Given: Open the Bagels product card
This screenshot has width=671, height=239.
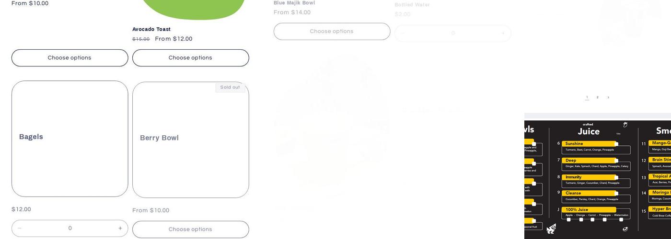Looking at the screenshot, I should pos(70,139).
